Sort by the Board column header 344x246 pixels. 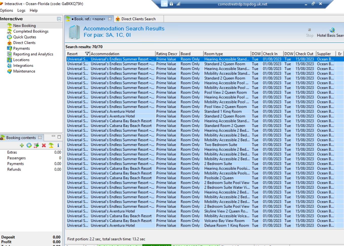coord(191,54)
